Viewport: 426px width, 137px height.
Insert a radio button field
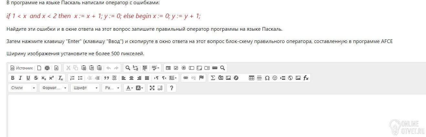point(184,68)
